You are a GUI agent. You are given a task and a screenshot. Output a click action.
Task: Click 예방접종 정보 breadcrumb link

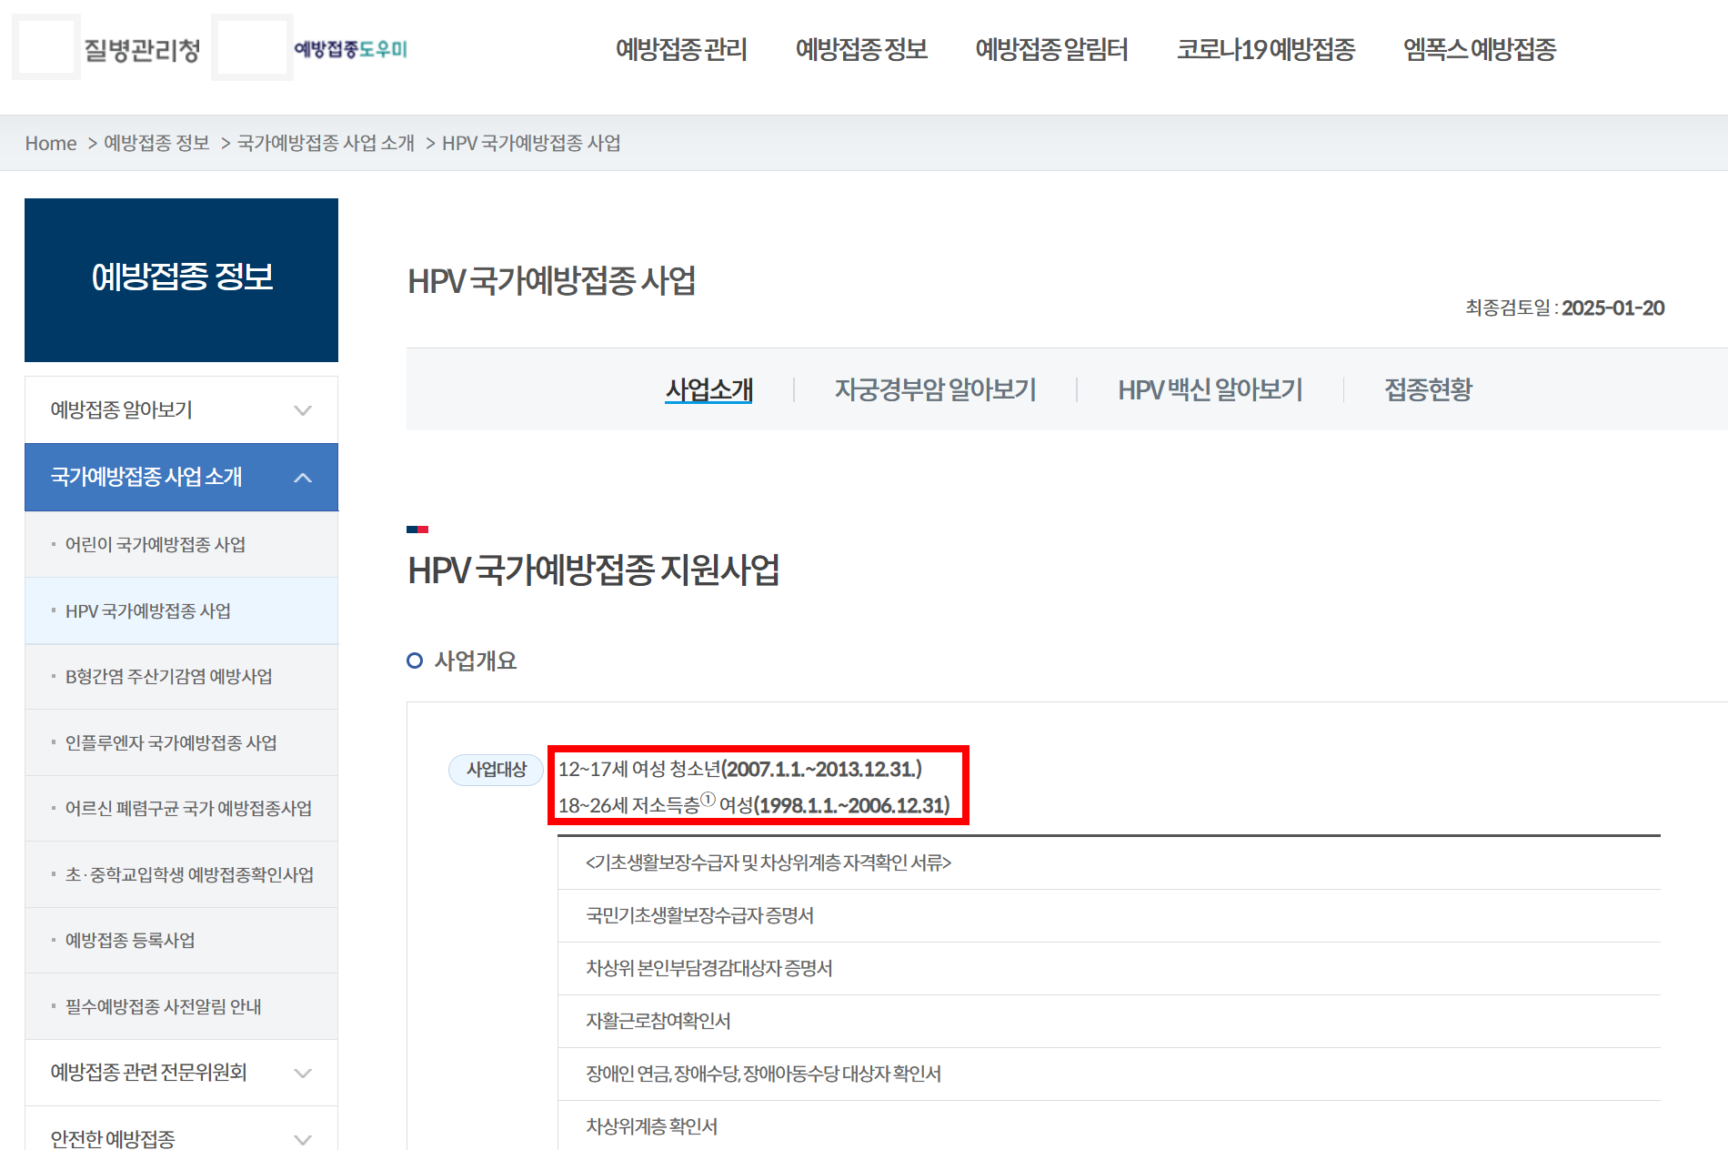(156, 143)
